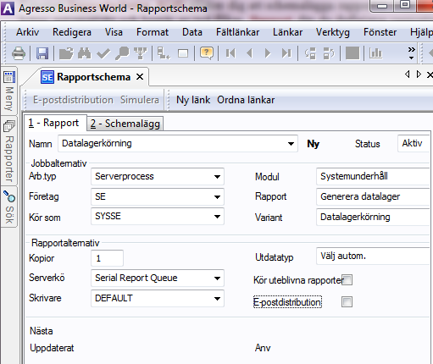Screen dimensions: 433x364
Task: Click the open folder toolbar icon
Action: point(66,53)
